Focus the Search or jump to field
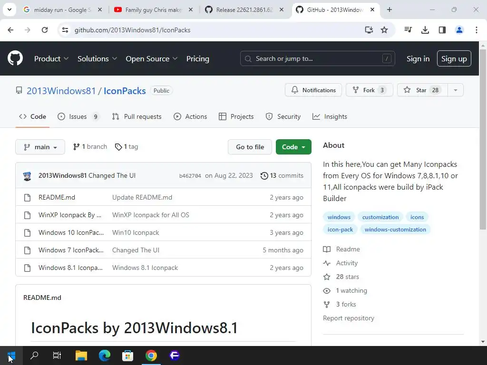Viewport: 487px width, 365px height. pyautogui.click(x=317, y=58)
